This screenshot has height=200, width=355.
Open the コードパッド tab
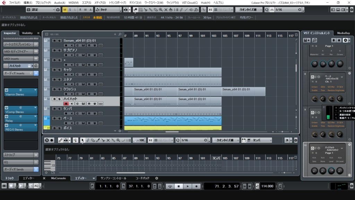pos(142,178)
